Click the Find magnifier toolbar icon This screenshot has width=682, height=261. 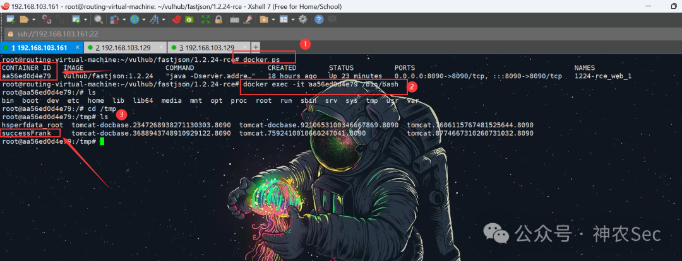tap(99, 20)
